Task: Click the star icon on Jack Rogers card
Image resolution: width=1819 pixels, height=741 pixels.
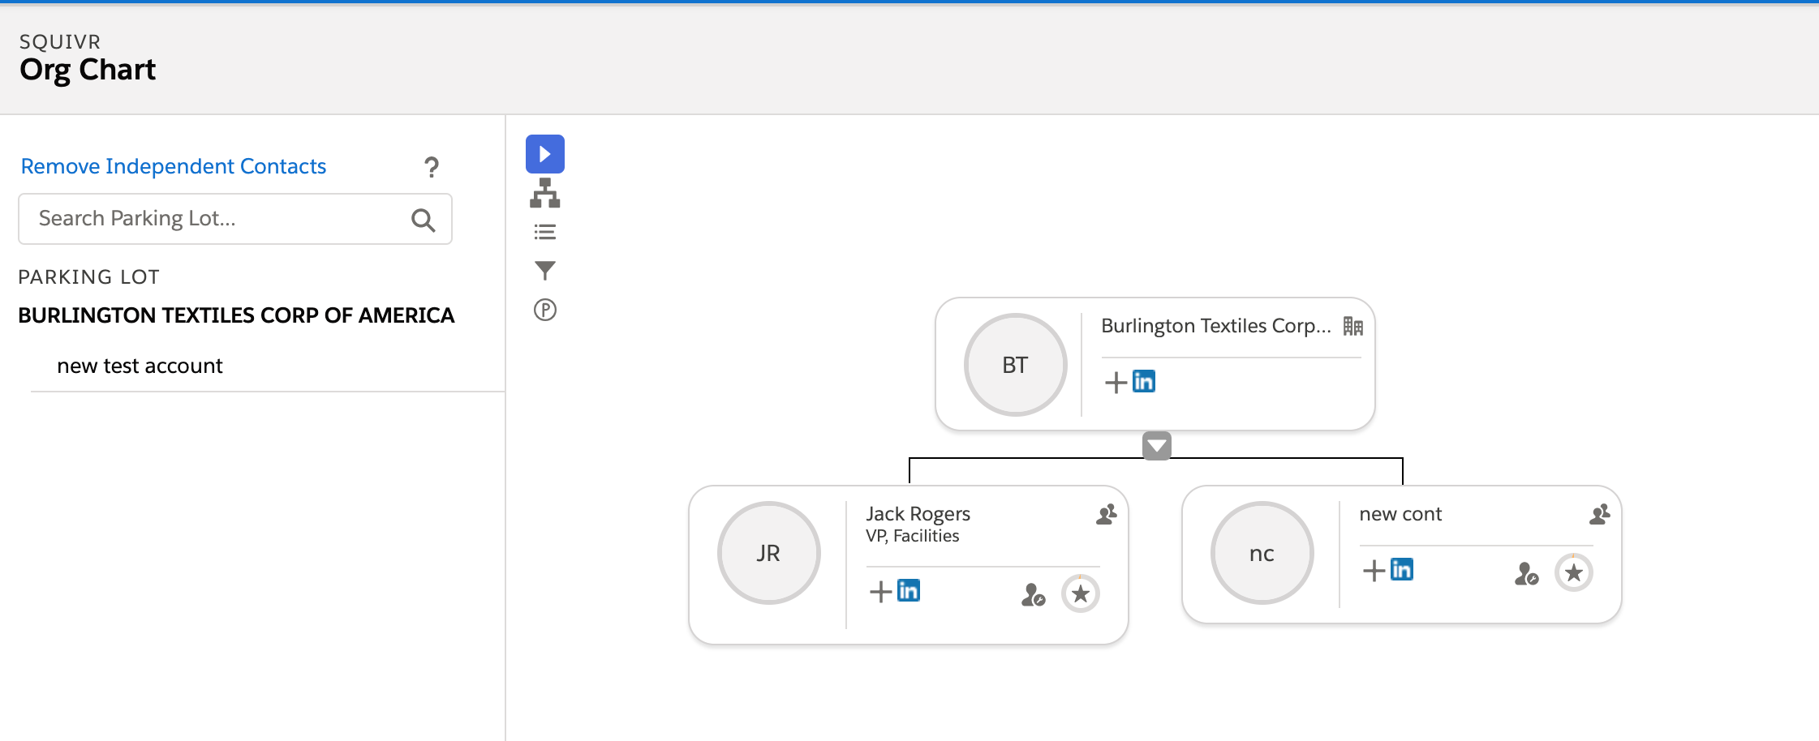Action: click(1080, 594)
